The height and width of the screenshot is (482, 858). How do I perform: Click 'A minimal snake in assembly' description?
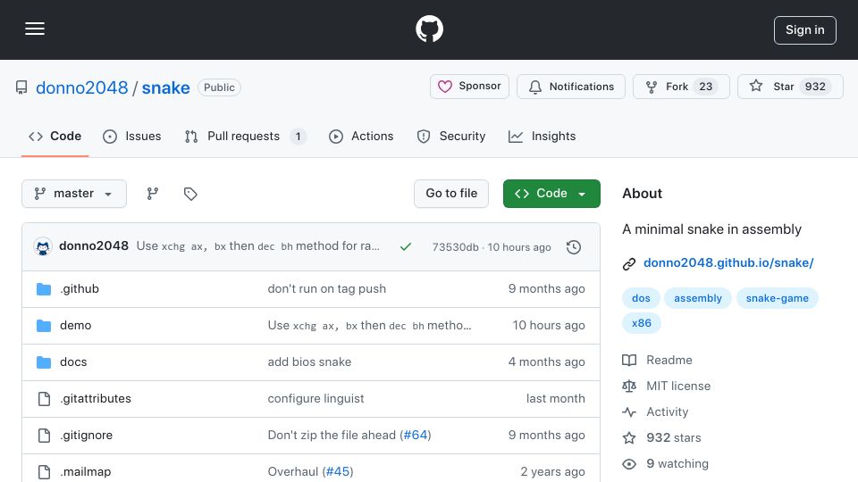click(712, 229)
